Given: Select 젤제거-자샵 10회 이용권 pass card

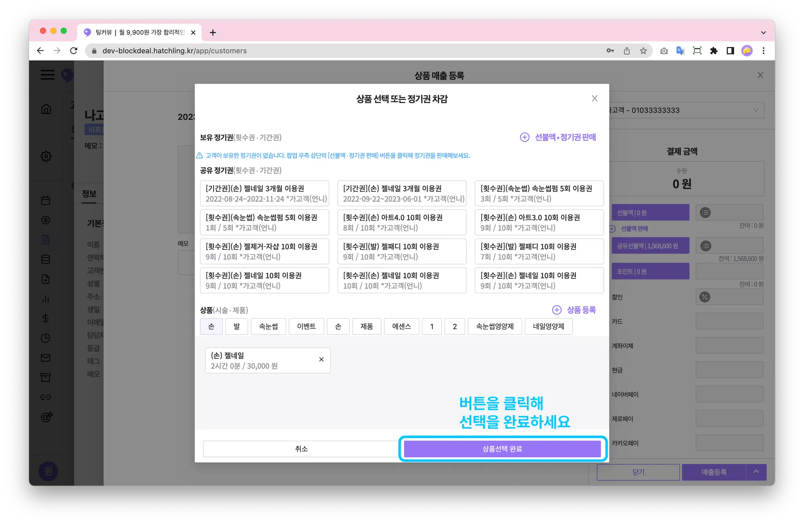Looking at the screenshot, I should (264, 251).
